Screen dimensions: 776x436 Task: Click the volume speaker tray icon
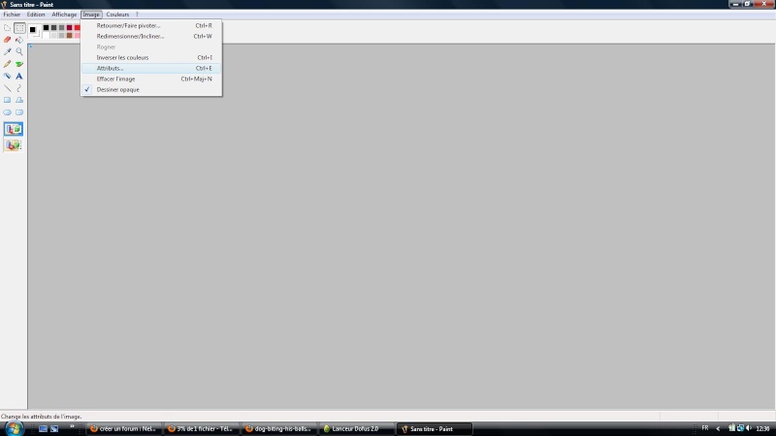(x=749, y=428)
